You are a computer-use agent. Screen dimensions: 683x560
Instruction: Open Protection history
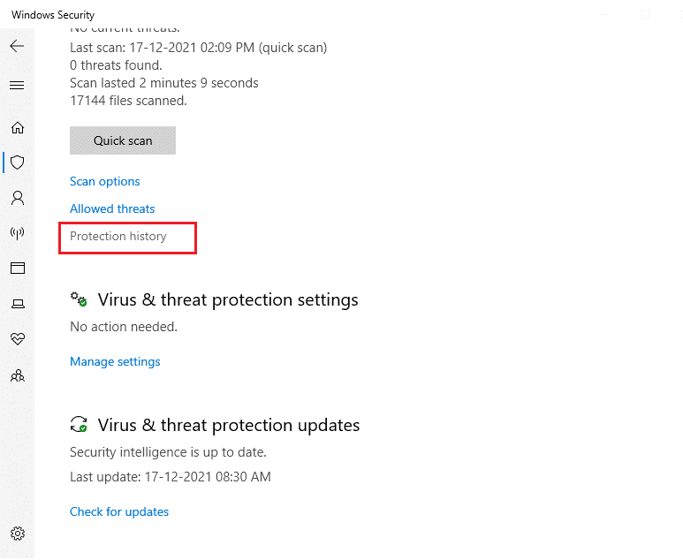point(118,237)
